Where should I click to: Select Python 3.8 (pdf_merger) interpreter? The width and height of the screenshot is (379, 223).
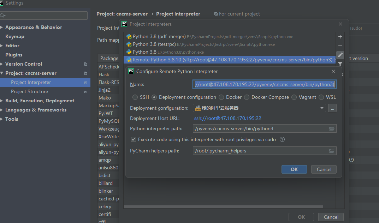pyautogui.click(x=230, y=37)
